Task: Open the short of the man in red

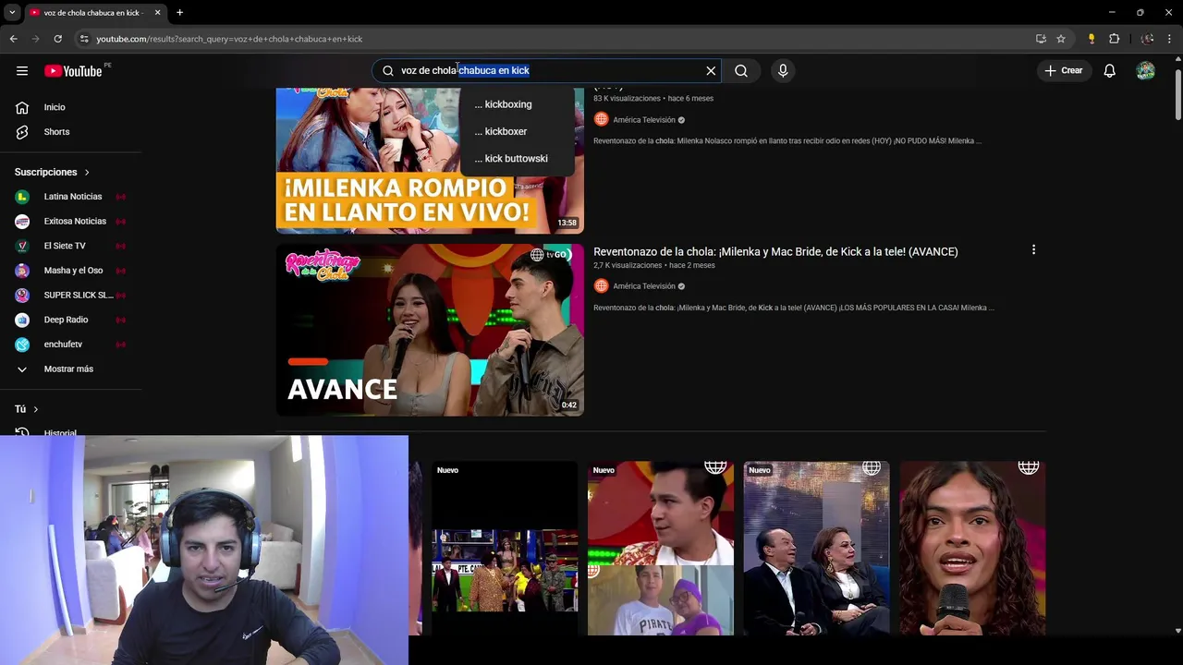Action: (661, 549)
